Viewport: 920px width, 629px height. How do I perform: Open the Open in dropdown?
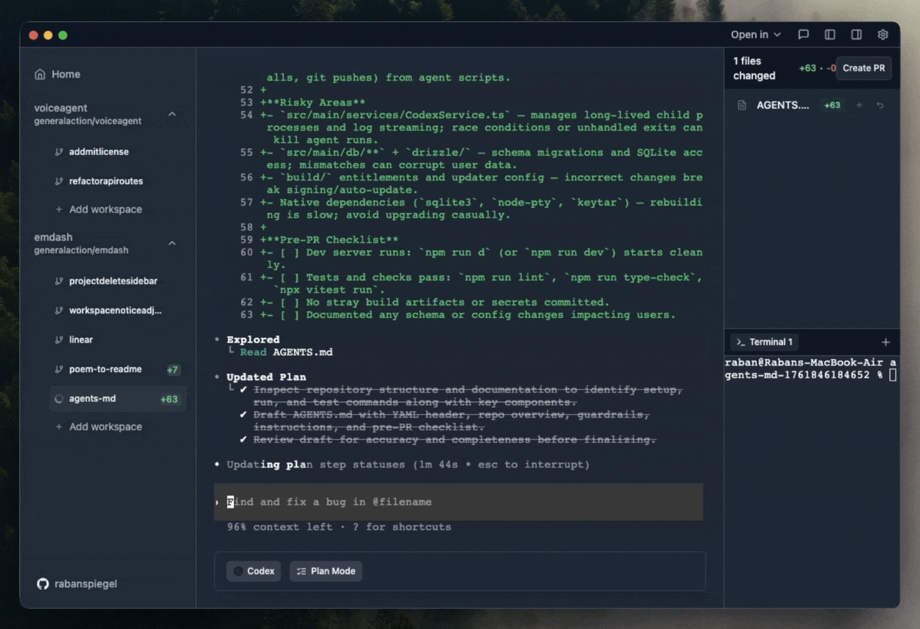756,34
